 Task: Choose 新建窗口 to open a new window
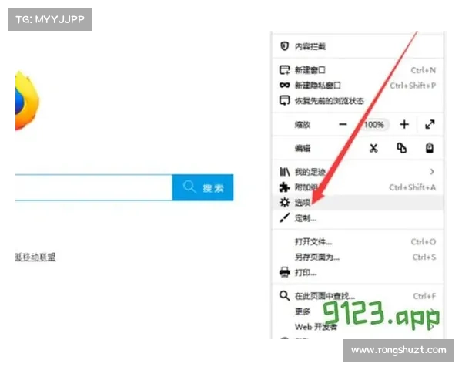pyautogui.click(x=357, y=70)
